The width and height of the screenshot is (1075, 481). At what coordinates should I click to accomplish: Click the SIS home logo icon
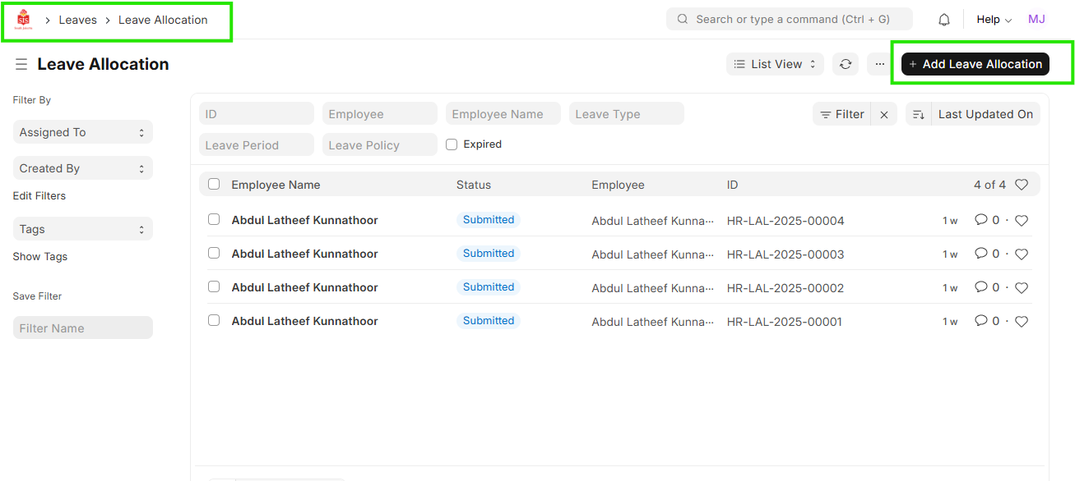pos(24,20)
